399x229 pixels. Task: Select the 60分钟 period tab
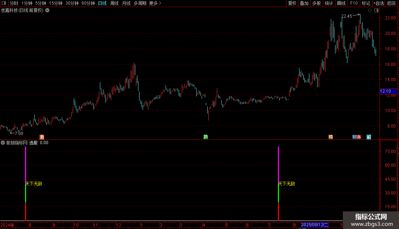coord(88,3)
